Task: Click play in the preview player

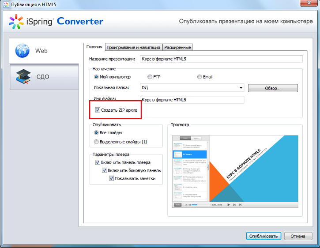Action: (229, 205)
